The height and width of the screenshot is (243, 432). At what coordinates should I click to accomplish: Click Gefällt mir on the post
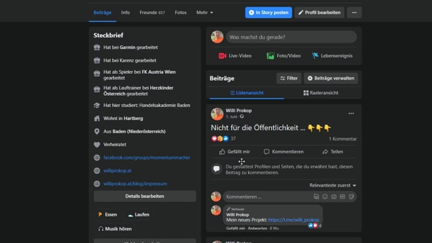[x=235, y=152]
